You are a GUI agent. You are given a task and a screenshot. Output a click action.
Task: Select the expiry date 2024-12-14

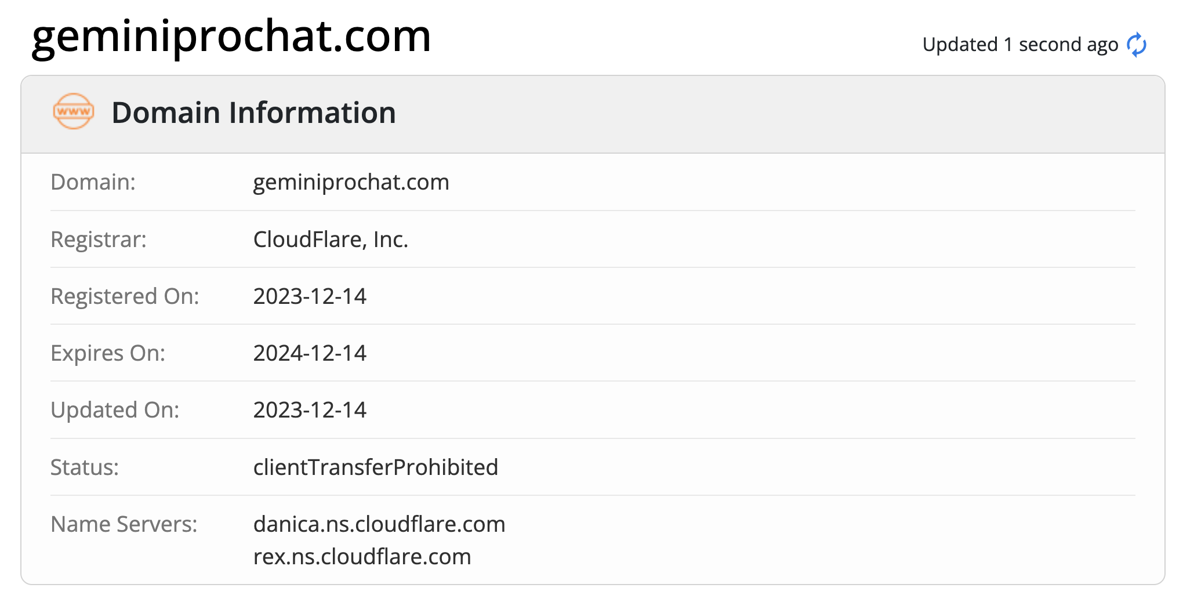pyautogui.click(x=310, y=353)
